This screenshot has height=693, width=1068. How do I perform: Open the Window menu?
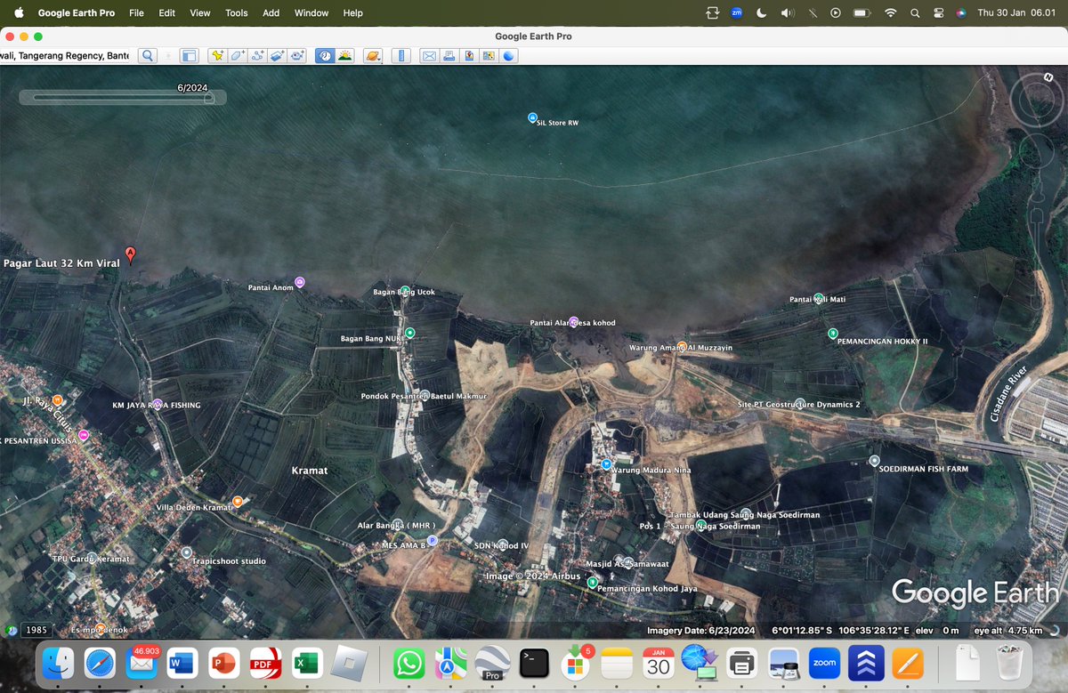pyautogui.click(x=311, y=12)
